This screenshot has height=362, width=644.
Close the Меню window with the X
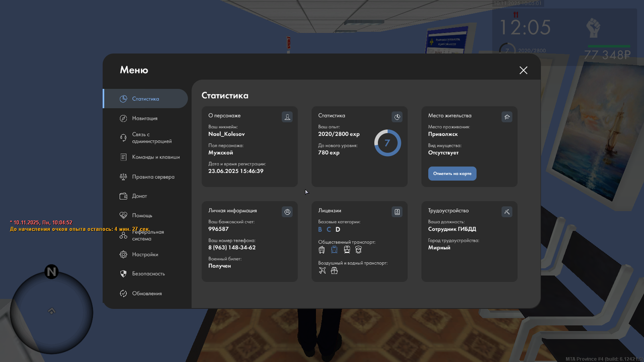tap(523, 70)
